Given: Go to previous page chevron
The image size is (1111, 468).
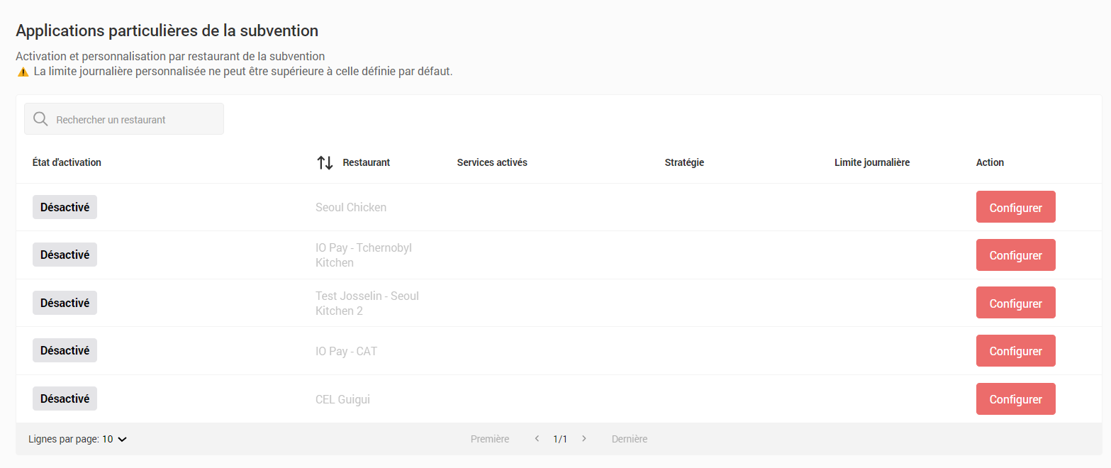Looking at the screenshot, I should click(x=537, y=439).
